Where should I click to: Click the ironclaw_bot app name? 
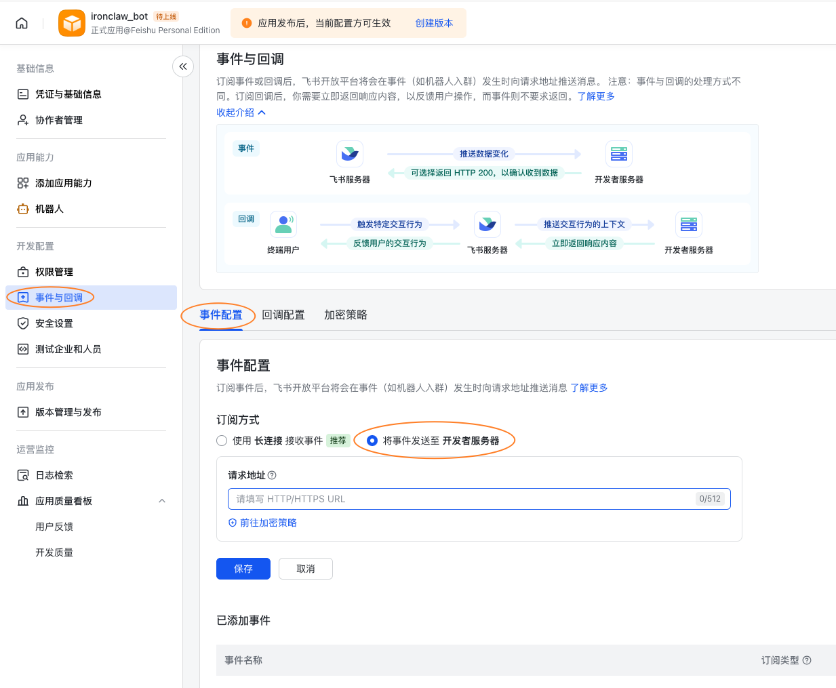tap(119, 16)
